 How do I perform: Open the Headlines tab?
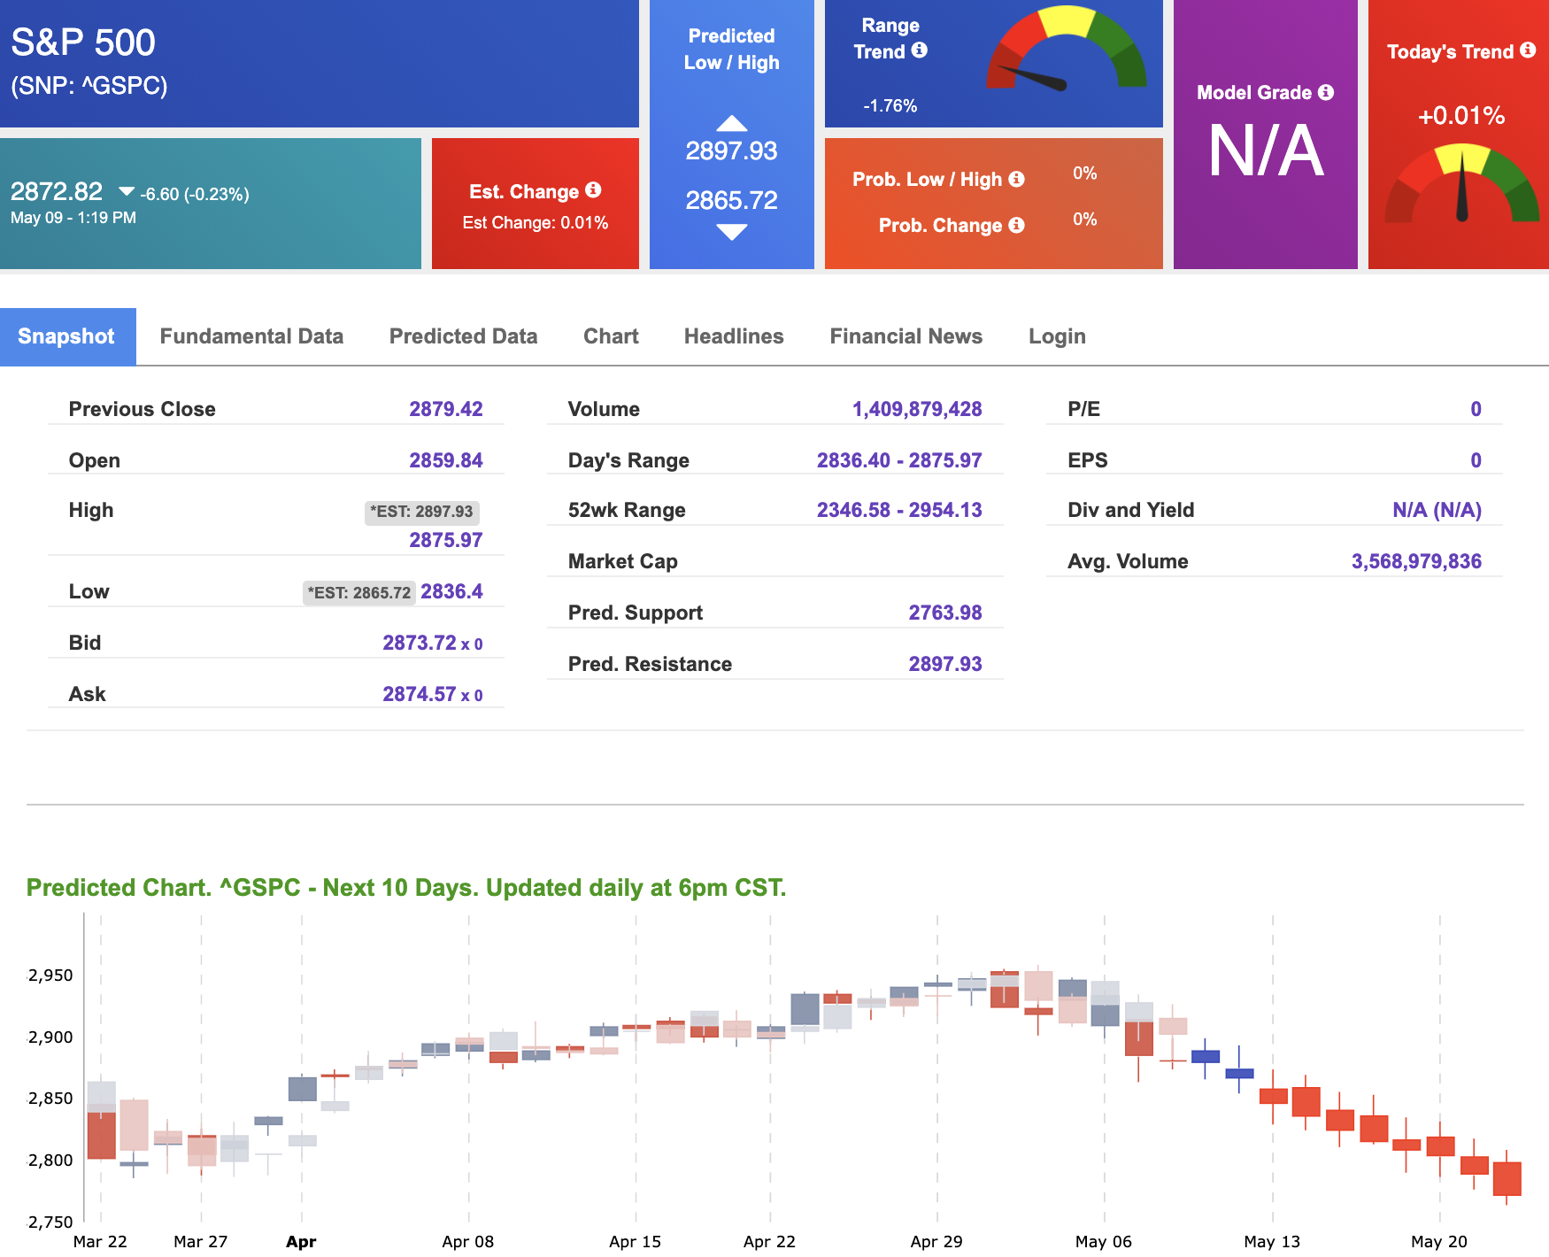734,336
